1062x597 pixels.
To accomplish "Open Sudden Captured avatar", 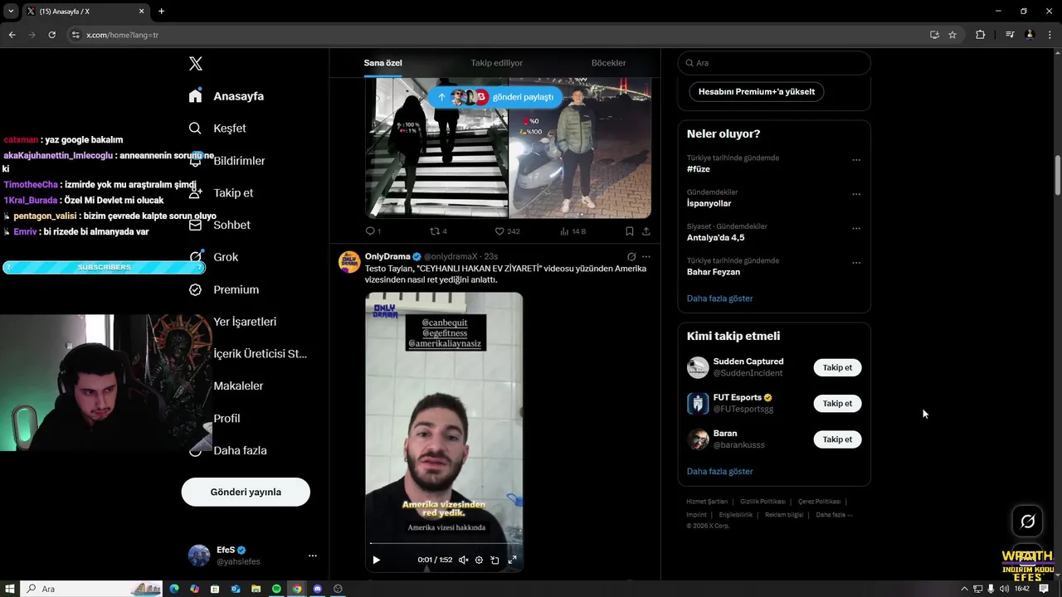I will pos(698,367).
